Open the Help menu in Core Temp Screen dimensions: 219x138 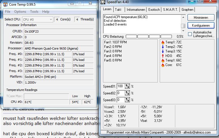(46, 12)
